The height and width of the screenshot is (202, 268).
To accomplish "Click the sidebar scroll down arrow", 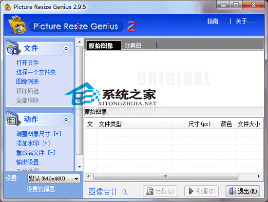I will (x=79, y=167).
